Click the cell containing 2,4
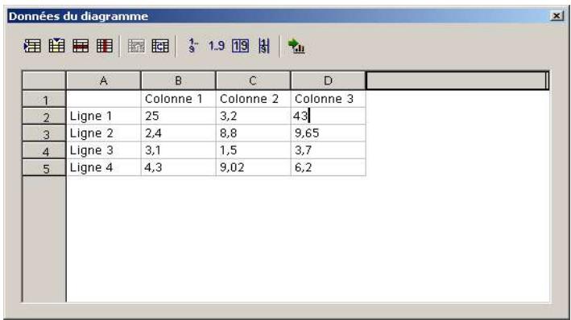The image size is (571, 320). (179, 133)
